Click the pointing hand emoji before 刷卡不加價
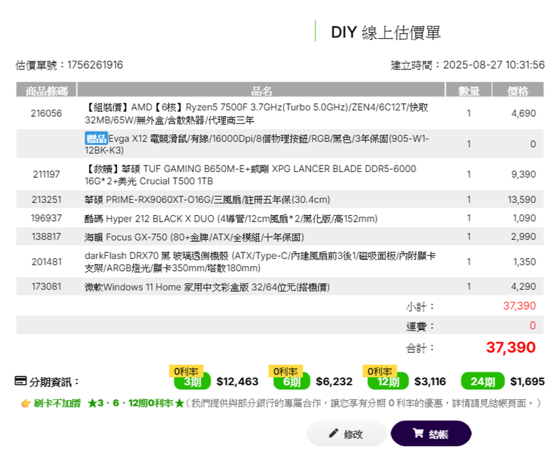Viewport: 560px width, 461px height. [x=26, y=403]
